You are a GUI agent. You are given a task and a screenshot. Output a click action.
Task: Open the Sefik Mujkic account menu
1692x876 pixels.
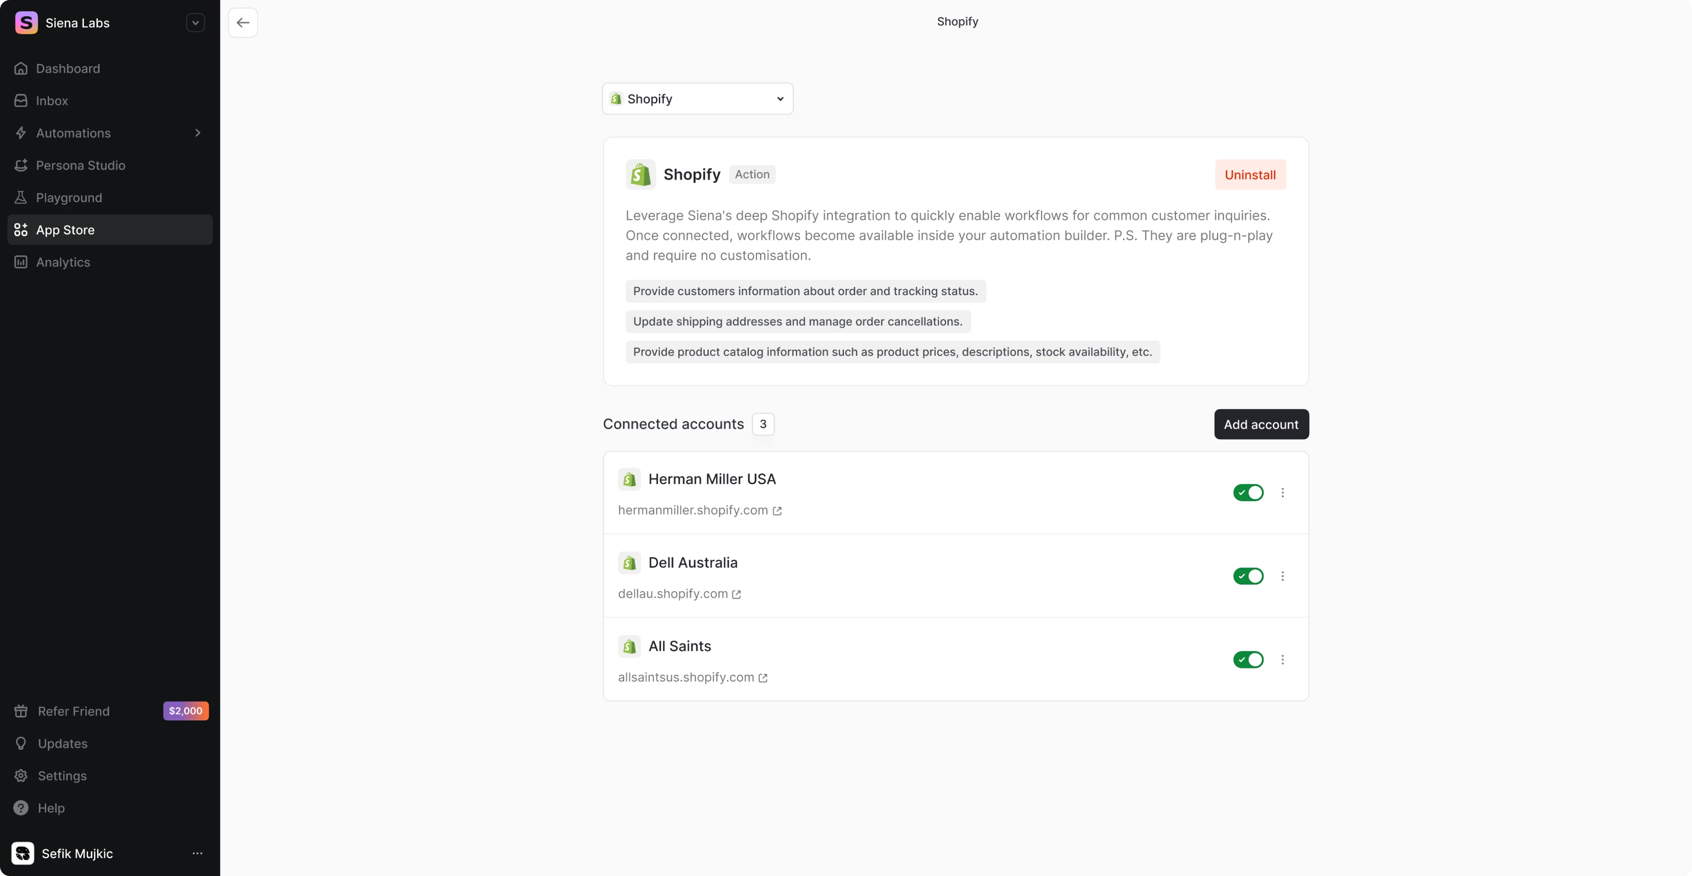(x=197, y=853)
